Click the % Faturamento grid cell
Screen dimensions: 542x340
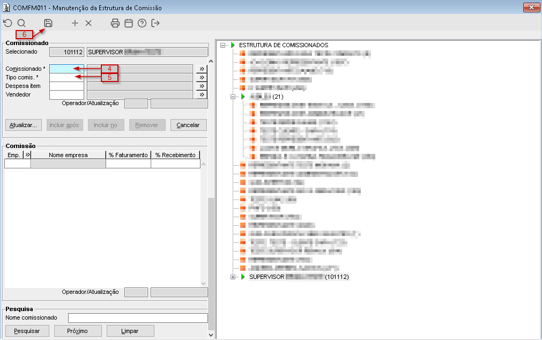(x=128, y=164)
